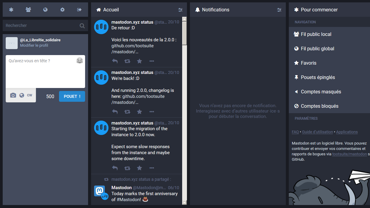Open the FAQ link
Viewport: 370px width, 208px height.
[295, 132]
